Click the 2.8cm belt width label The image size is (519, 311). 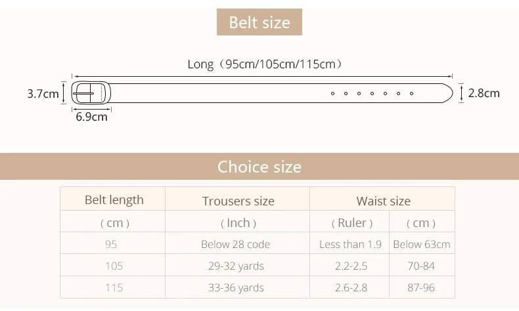tap(484, 93)
